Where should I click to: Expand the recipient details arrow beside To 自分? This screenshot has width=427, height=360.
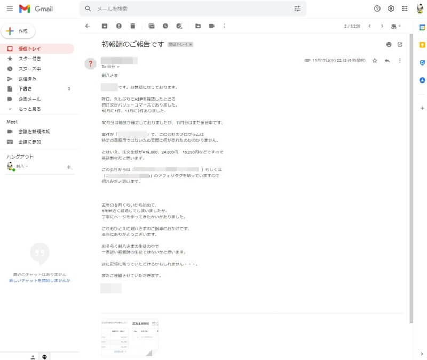[118, 67]
